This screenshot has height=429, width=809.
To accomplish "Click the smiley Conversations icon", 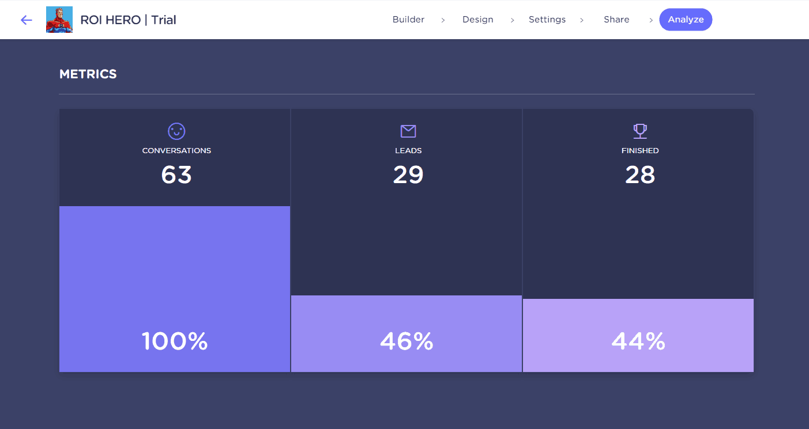I will point(176,131).
